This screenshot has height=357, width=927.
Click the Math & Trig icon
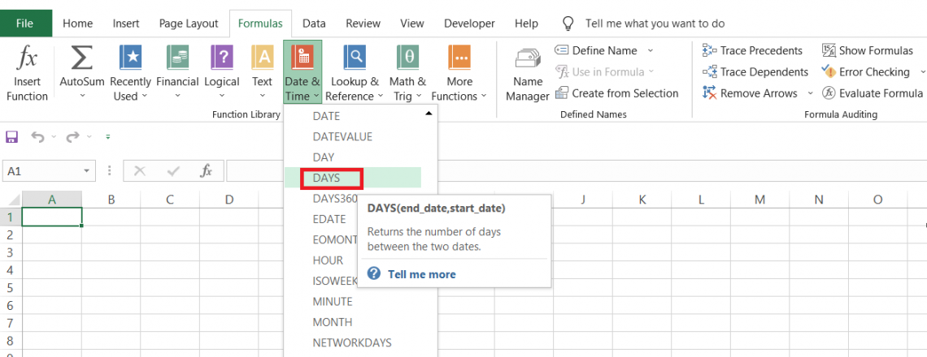click(407, 58)
